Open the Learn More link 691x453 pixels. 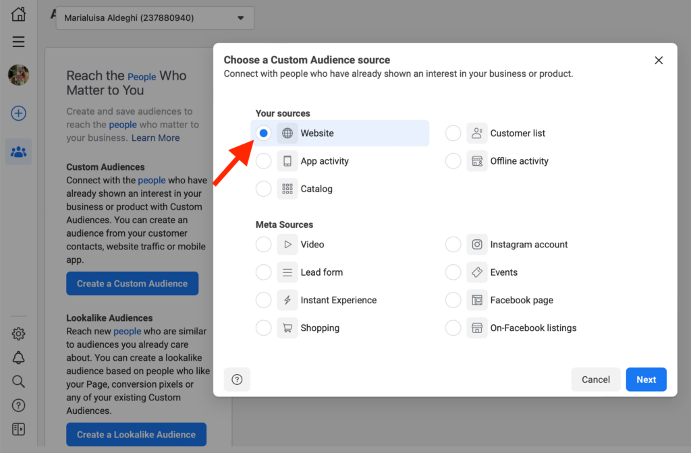(x=155, y=138)
